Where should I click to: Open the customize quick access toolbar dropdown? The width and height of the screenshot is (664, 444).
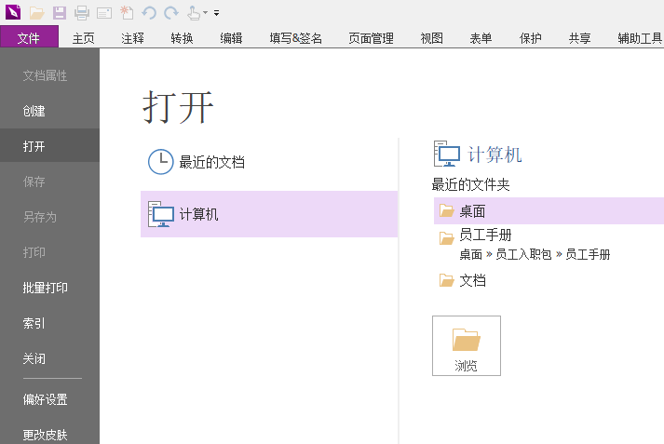click(216, 13)
